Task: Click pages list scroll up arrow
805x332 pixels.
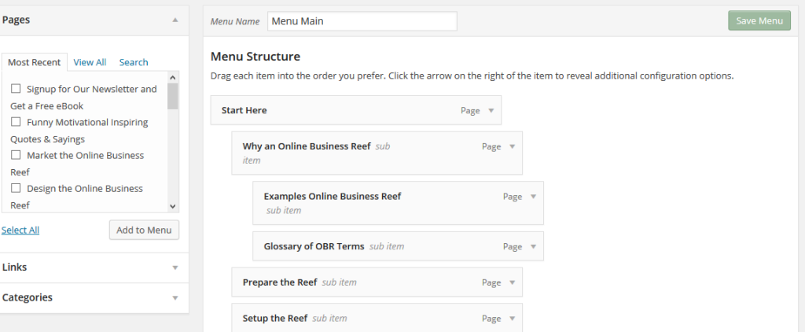Action: coord(172,78)
